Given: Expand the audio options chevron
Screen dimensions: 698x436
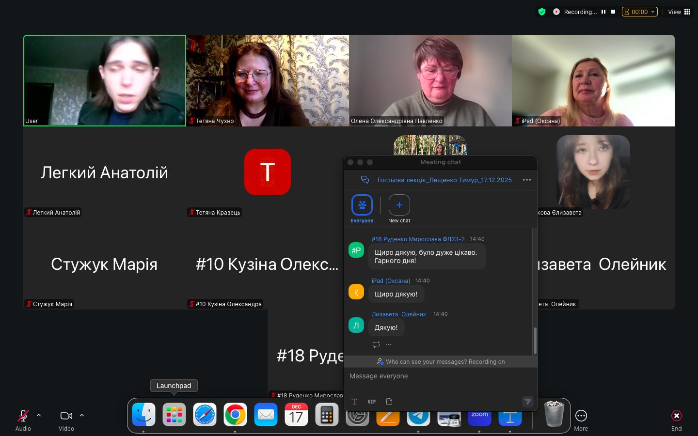Looking at the screenshot, I should [39, 415].
